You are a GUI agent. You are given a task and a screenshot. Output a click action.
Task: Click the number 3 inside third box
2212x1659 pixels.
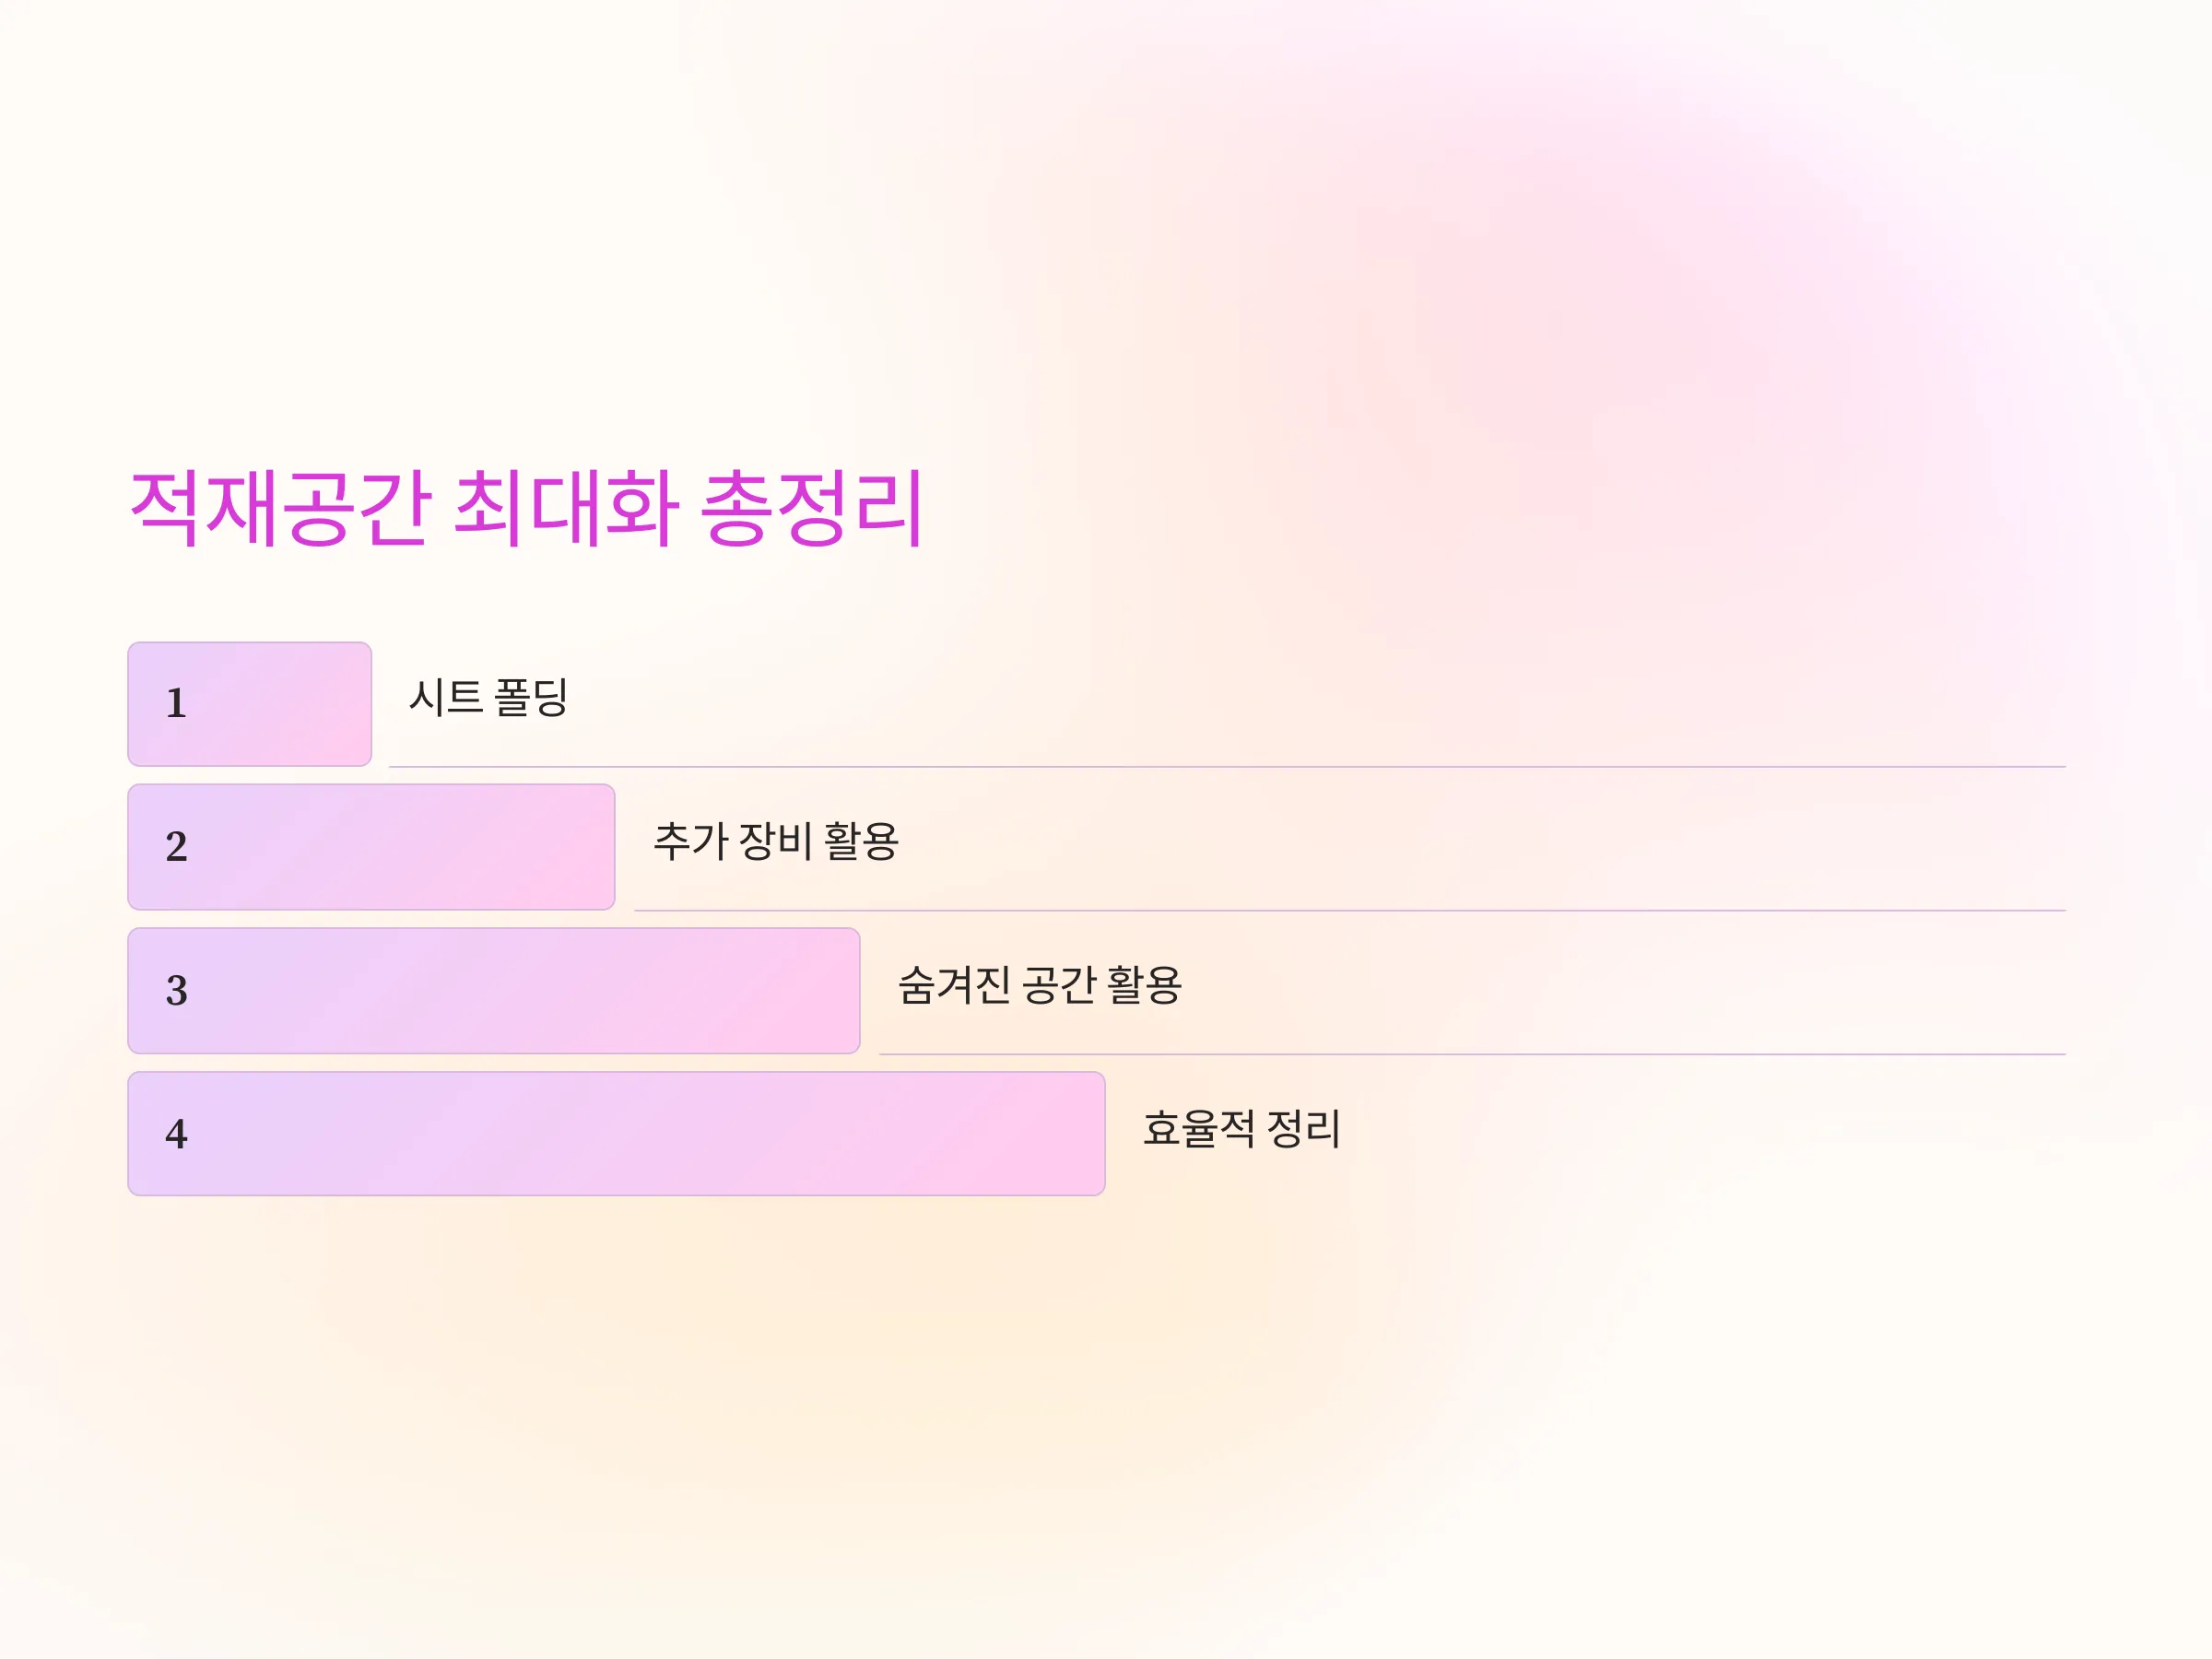pos(176,991)
